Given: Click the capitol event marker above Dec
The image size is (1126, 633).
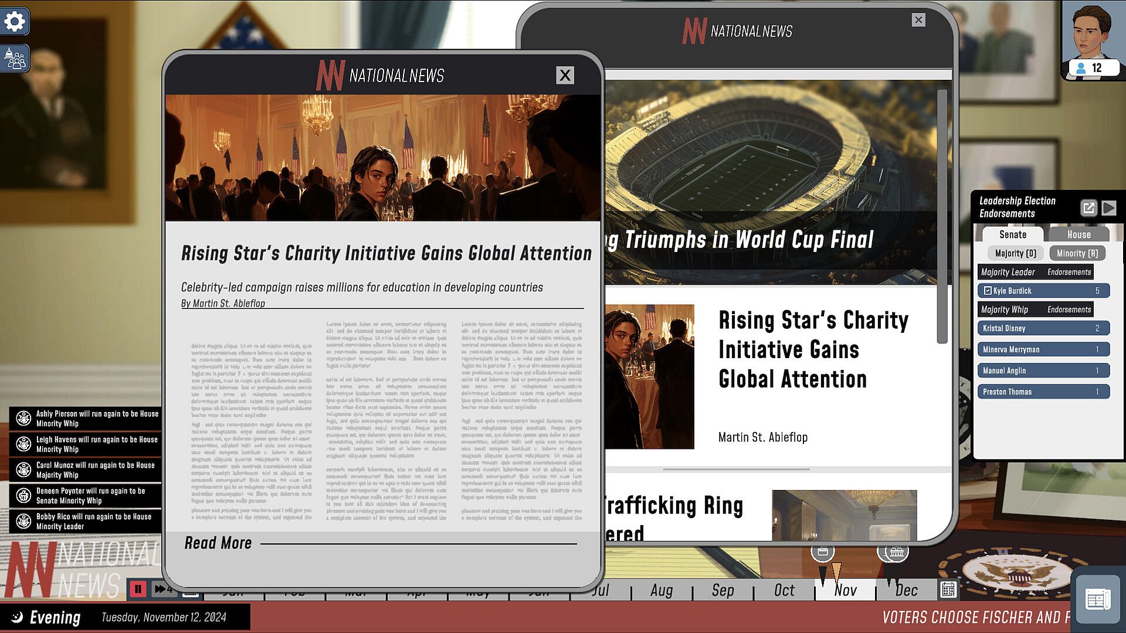Looking at the screenshot, I should point(894,552).
